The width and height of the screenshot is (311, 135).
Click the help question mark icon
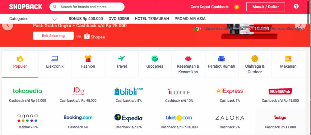pos(296,6)
